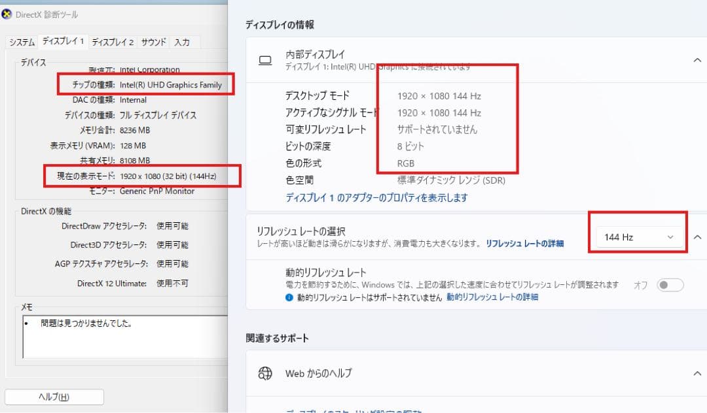This screenshot has width=707, height=413.
Task: Collapse the Web からのヘルプ section chevron
Action: coord(697,373)
